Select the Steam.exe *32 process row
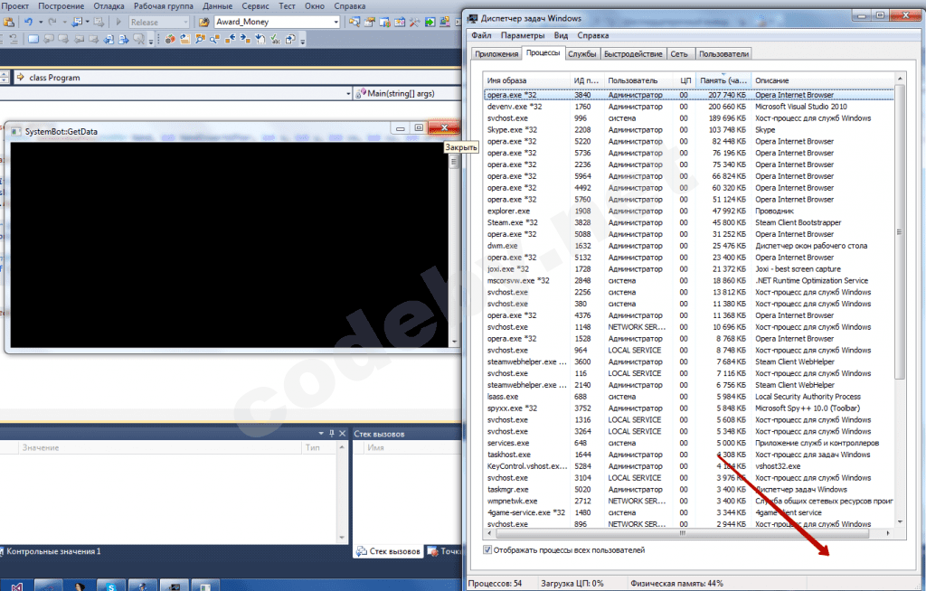926x591 pixels. 688,222
